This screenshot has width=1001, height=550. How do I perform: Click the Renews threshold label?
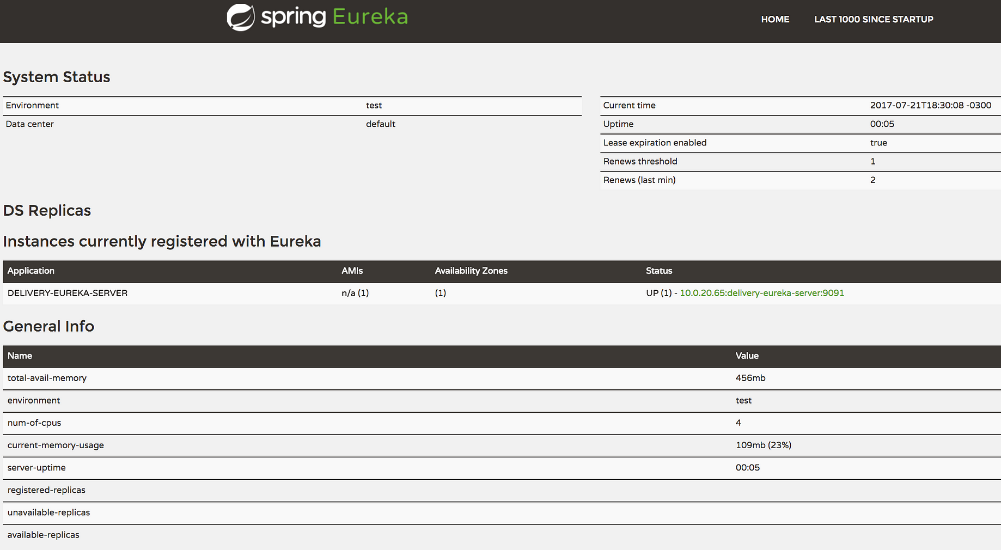640,161
